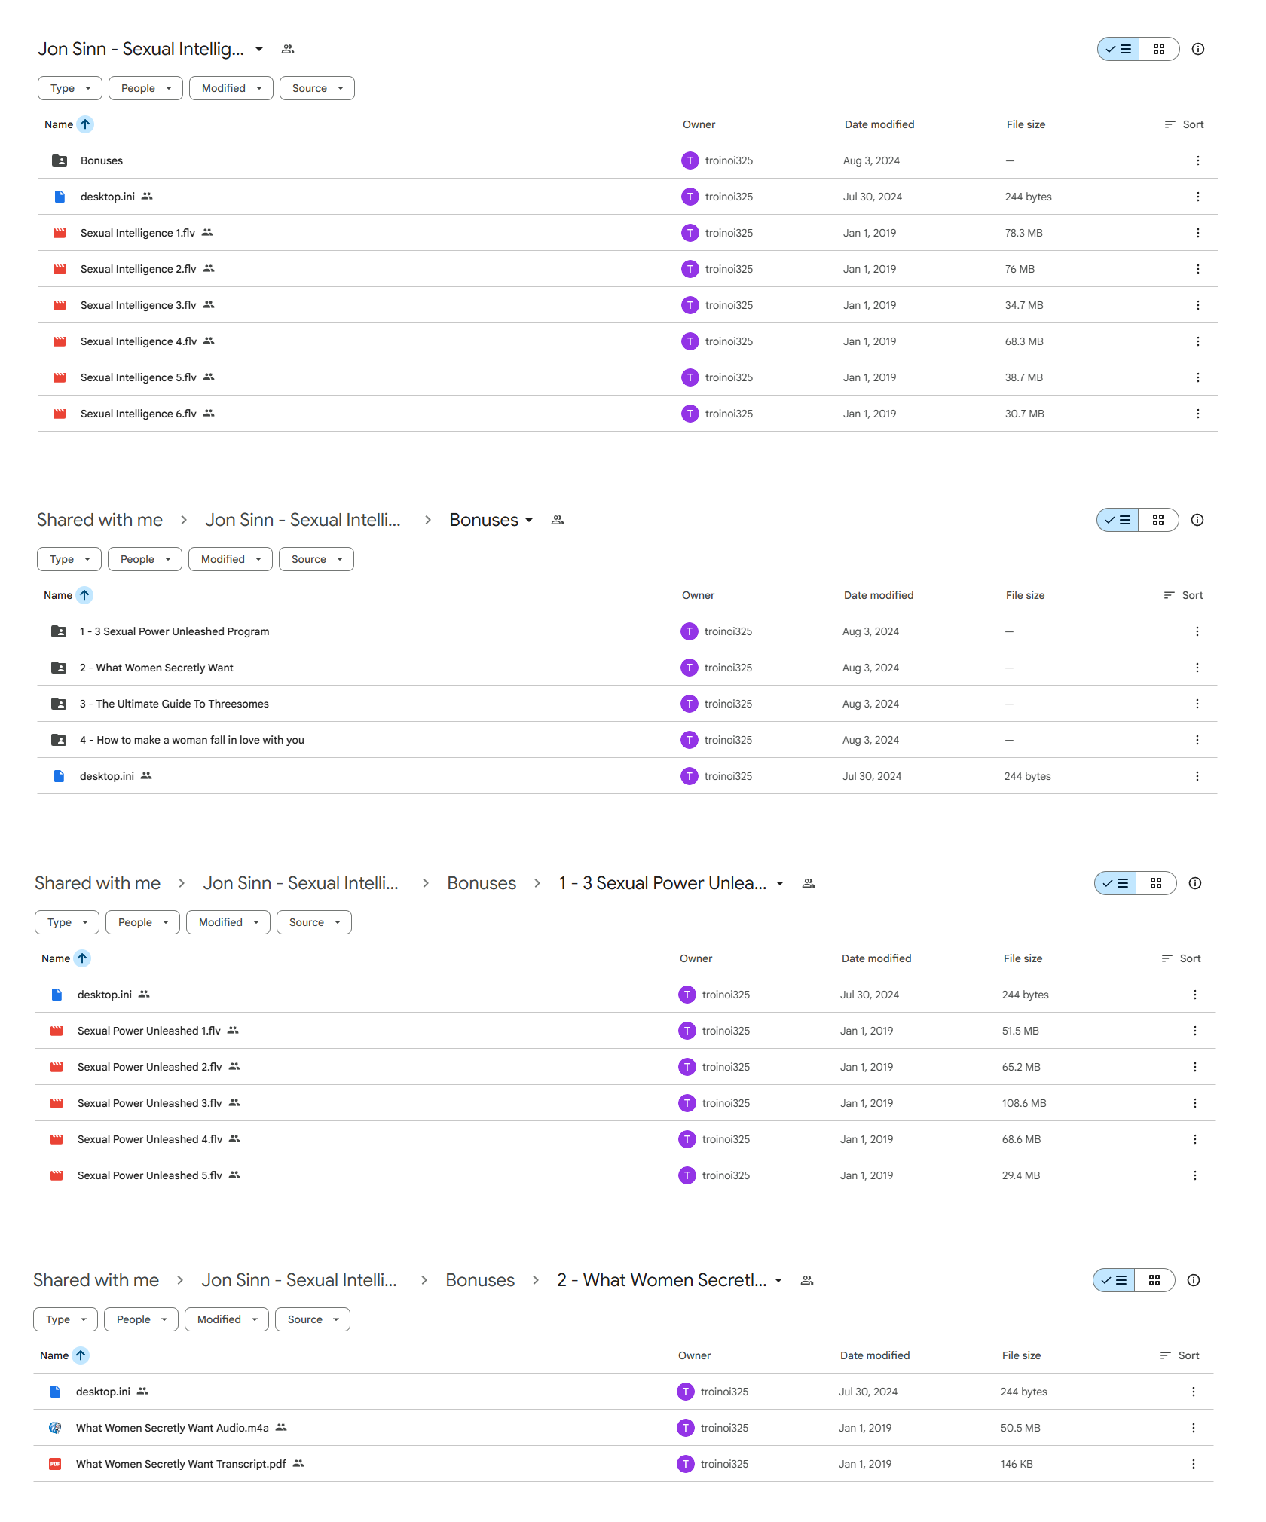Open more actions for What Women Secretly Want Audio.m4a
Viewport: 1266px width, 1522px height.
(x=1193, y=1428)
